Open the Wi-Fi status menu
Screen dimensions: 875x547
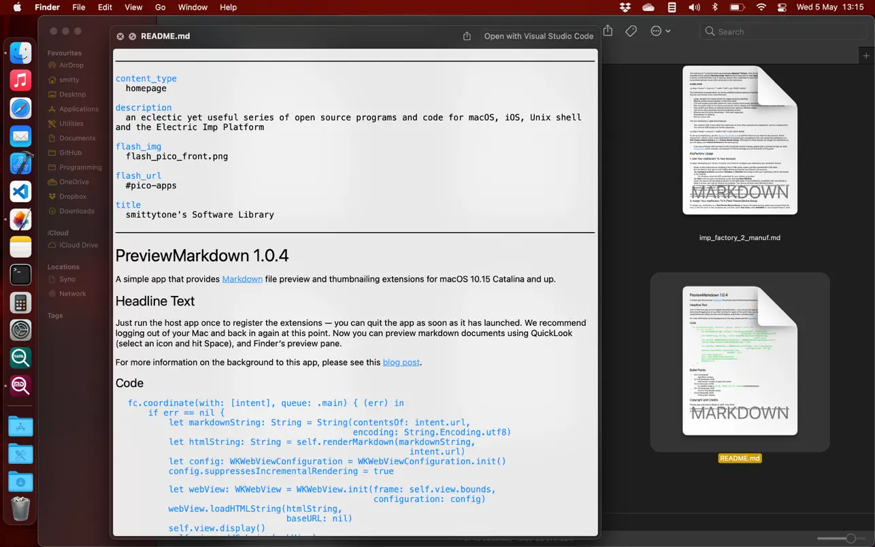click(x=761, y=7)
